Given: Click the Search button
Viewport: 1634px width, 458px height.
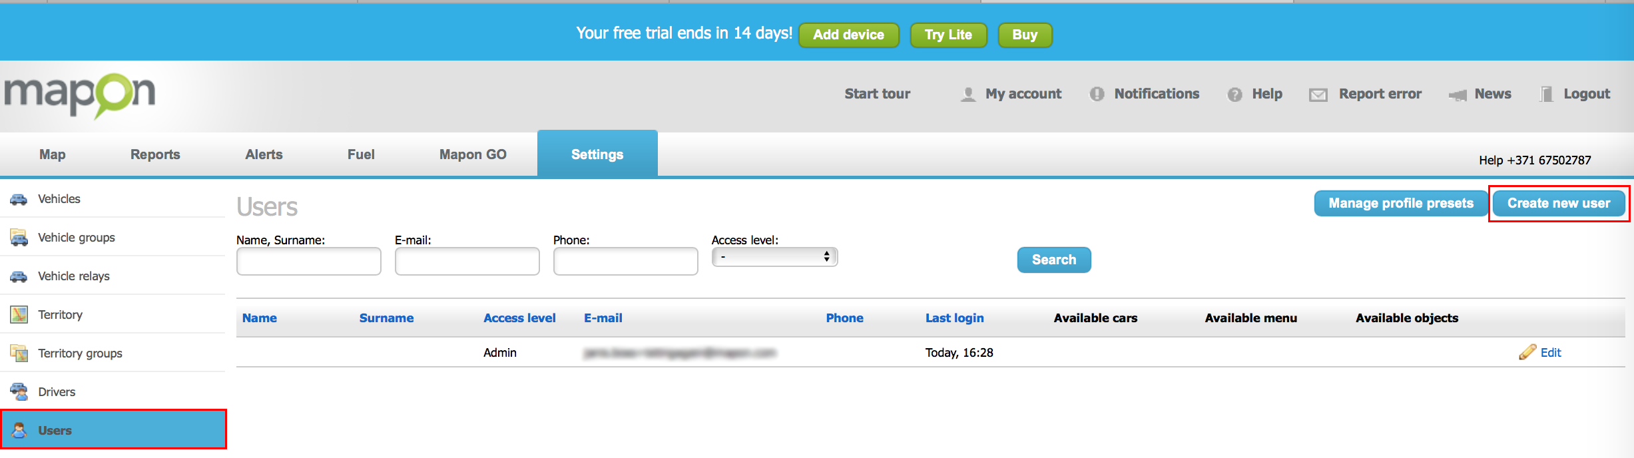Looking at the screenshot, I should [x=1054, y=260].
